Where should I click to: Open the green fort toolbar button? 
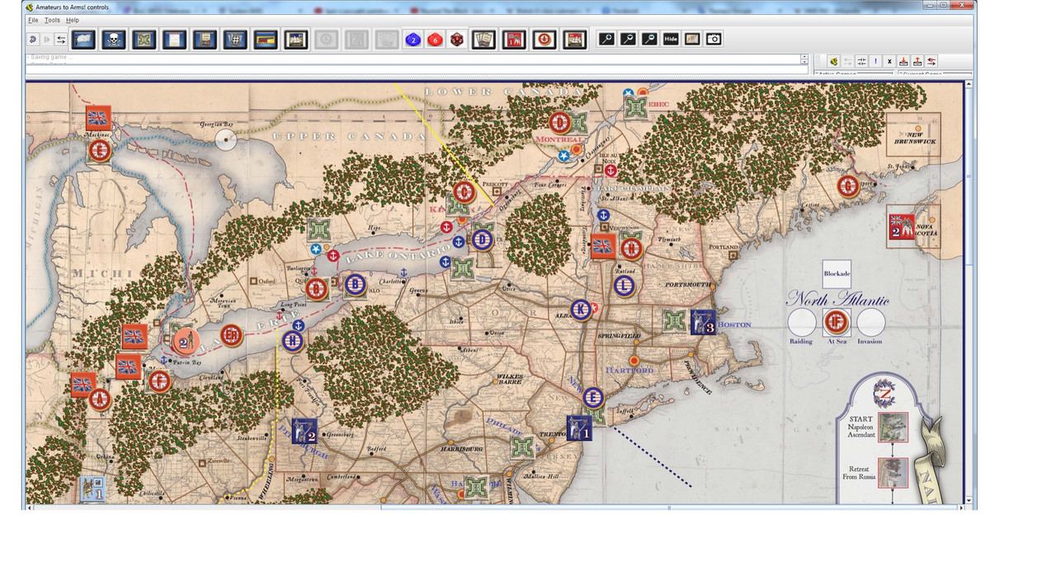coord(144,39)
